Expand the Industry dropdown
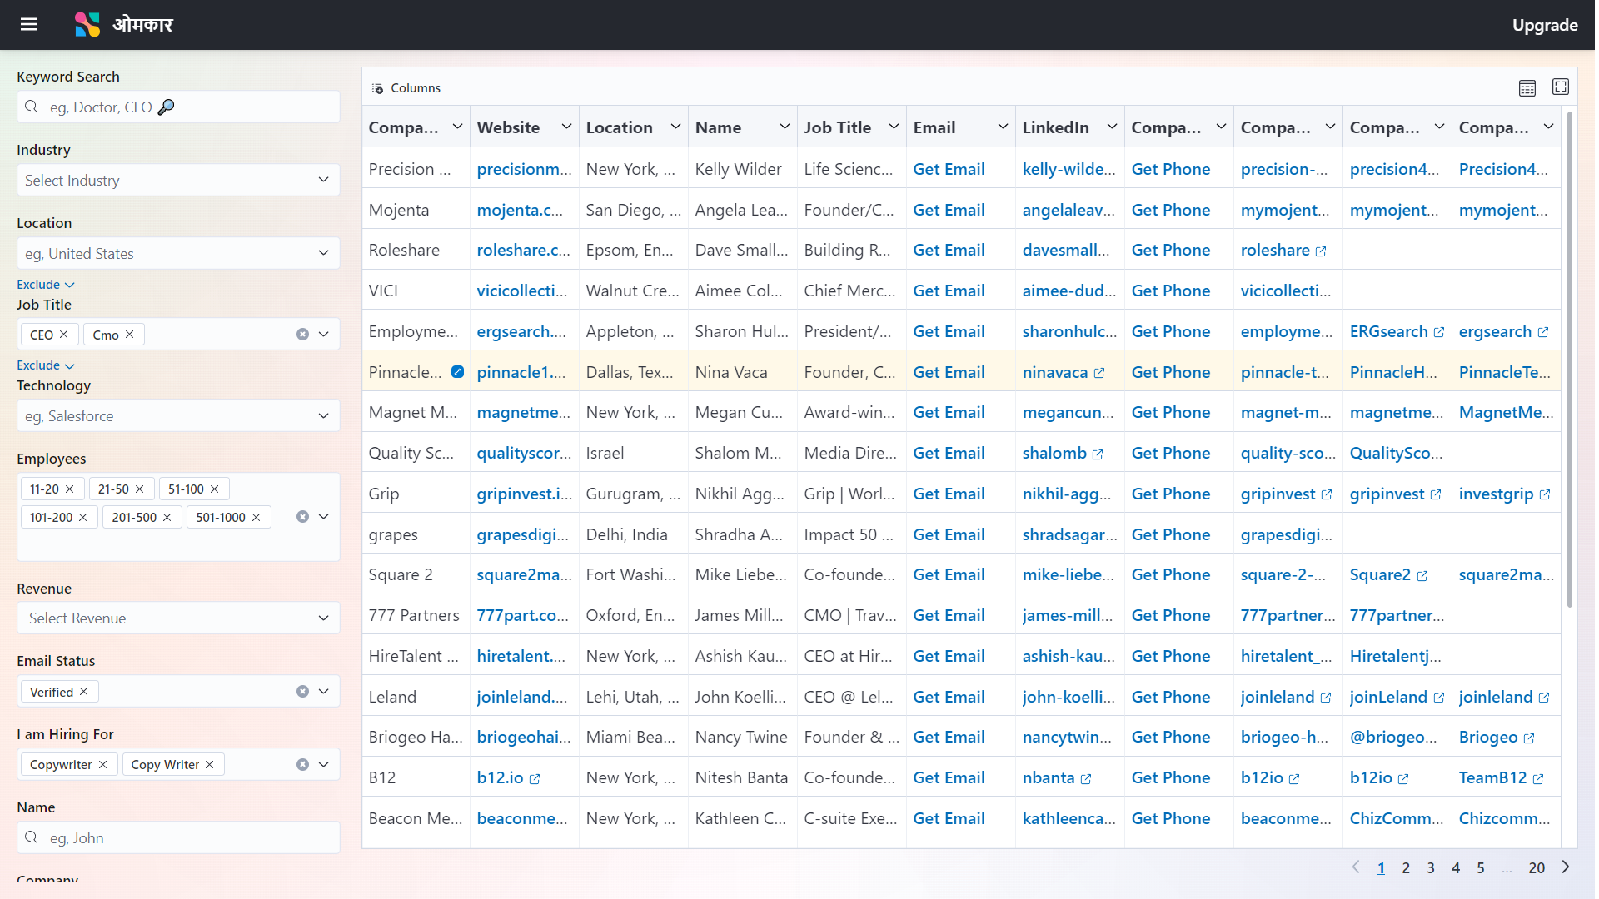 (323, 180)
